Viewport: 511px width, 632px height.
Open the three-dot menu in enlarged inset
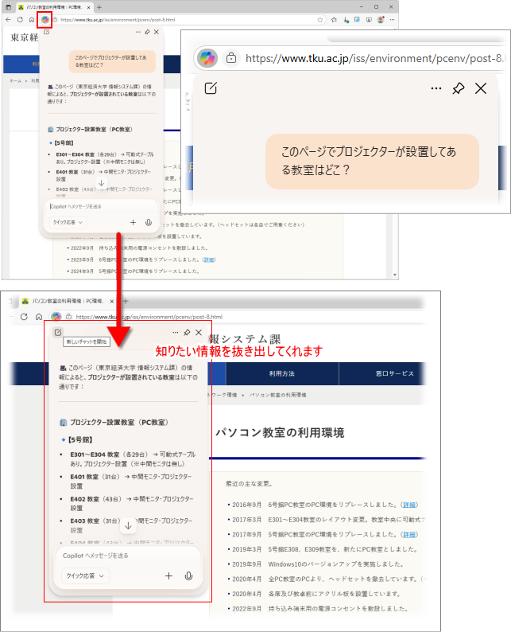(436, 88)
